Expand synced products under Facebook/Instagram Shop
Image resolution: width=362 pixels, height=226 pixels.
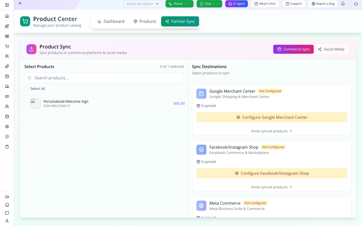(272, 187)
